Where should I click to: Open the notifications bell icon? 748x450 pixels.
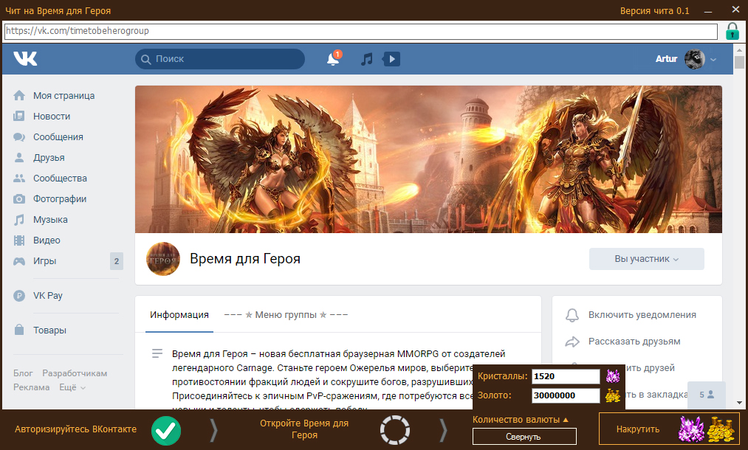tap(333, 59)
